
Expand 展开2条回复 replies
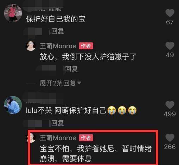(x=58, y=83)
